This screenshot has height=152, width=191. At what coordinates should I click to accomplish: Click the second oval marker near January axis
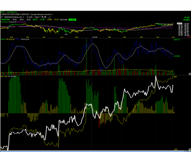pyautogui.click(x=96, y=37)
